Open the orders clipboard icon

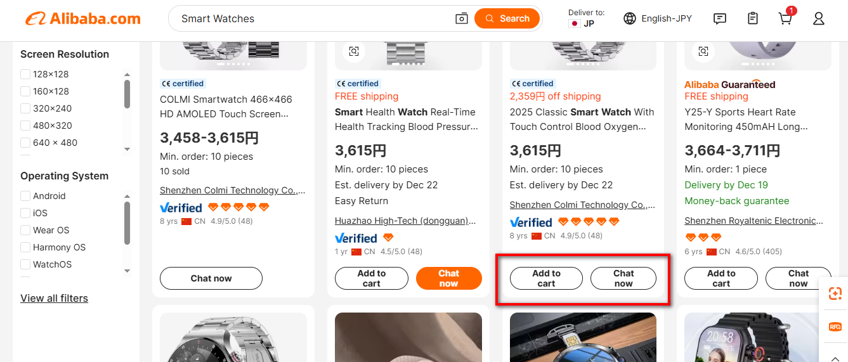click(x=752, y=18)
